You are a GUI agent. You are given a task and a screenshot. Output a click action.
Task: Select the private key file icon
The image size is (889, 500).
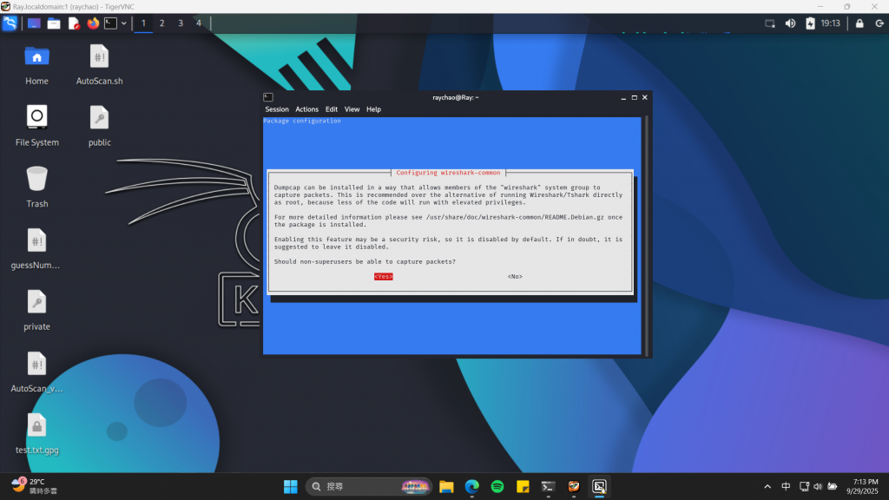(x=36, y=311)
